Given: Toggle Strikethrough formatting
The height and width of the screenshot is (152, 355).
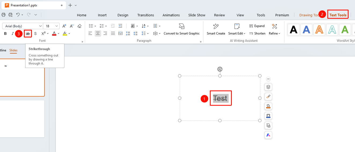Looking at the screenshot, I should click(x=28, y=33).
